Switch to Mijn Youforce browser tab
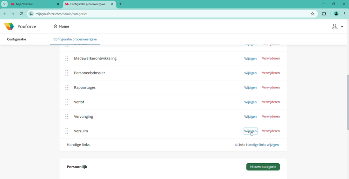Viewport: 349px width, 179px height. pyautogui.click(x=35, y=4)
